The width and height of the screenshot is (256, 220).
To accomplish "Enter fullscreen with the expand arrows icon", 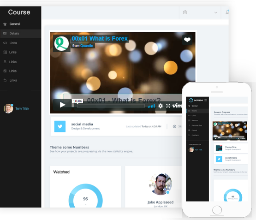I will pos(168,106).
